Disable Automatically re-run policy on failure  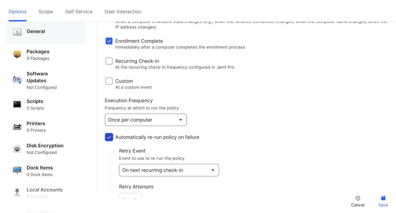pos(109,137)
